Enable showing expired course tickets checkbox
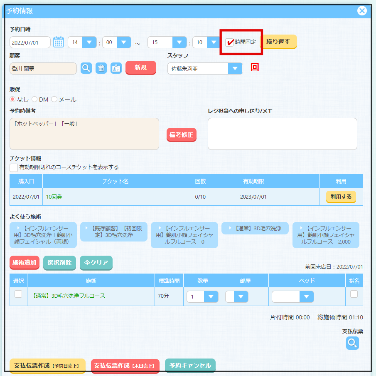Screen dimensions: 376x376 coord(14,167)
